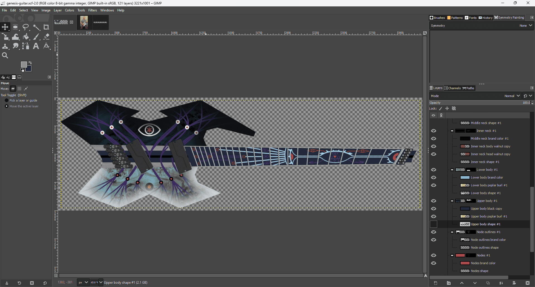Pick the Bucket Fill tool
Viewport: 535px width, 287px height.
click(26, 36)
